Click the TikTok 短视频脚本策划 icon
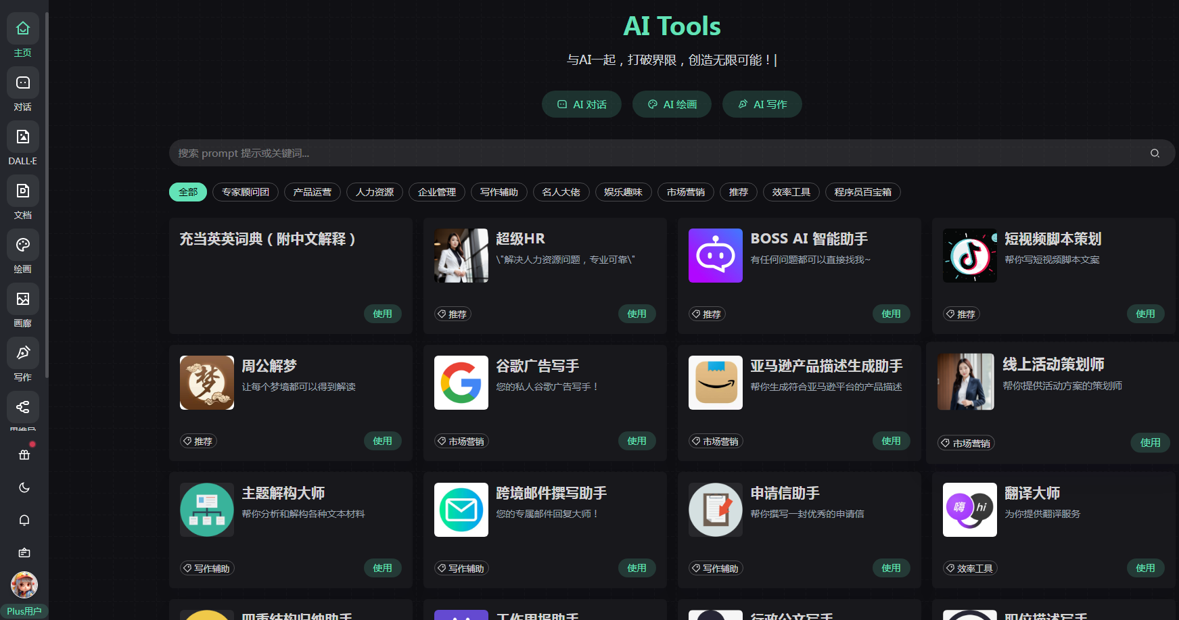This screenshot has height=620, width=1179. pos(970,256)
